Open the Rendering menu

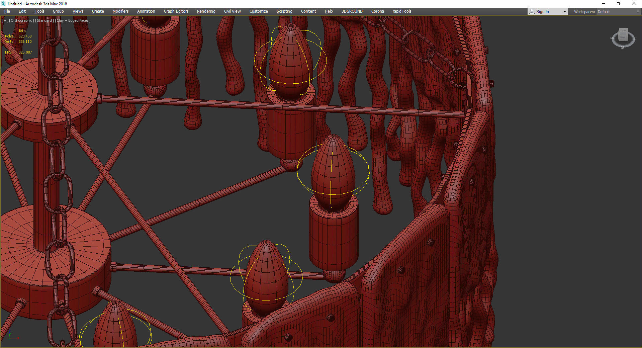206,11
